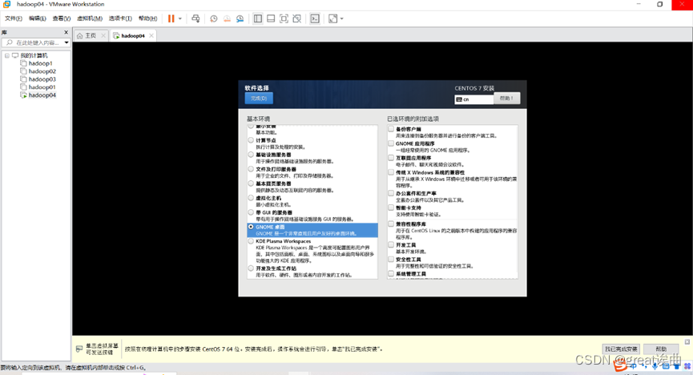Open the 选项卡(T) menu
This screenshot has width=693, height=375.
point(120,18)
